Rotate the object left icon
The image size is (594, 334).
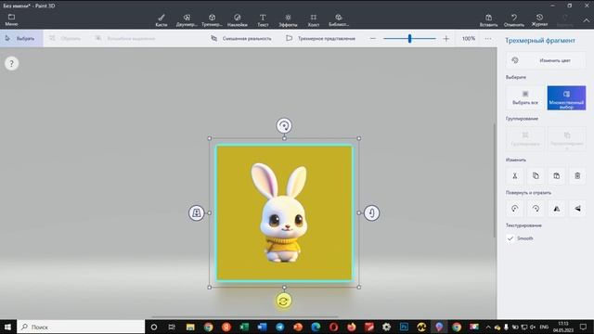coord(515,209)
